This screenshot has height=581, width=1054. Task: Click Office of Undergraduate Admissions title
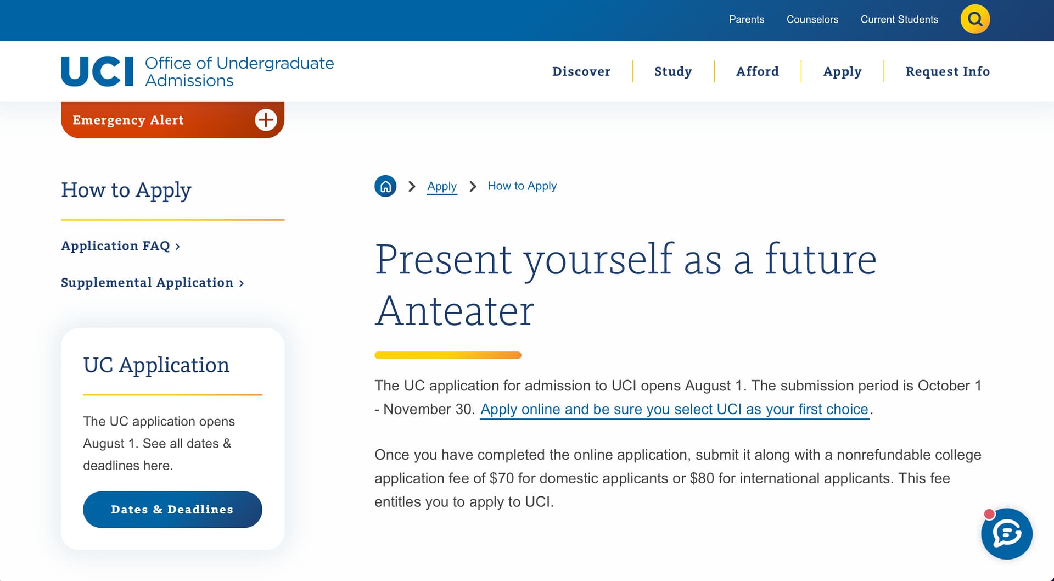pyautogui.click(x=239, y=71)
